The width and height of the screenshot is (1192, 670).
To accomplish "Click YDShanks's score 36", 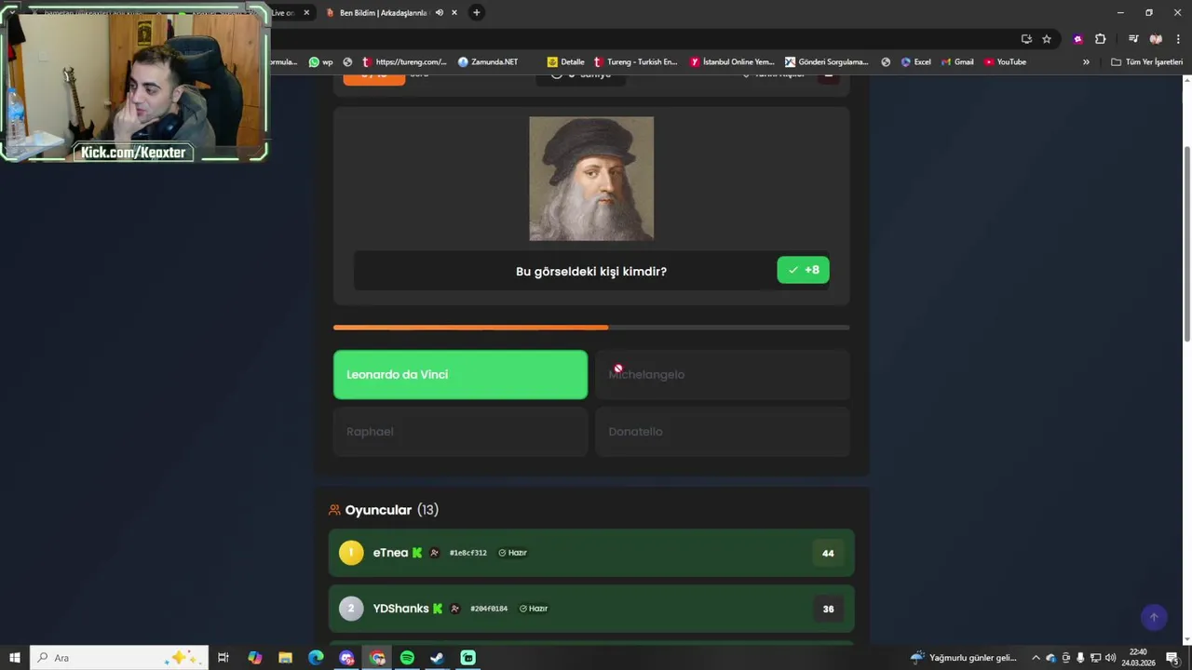I will point(828,609).
